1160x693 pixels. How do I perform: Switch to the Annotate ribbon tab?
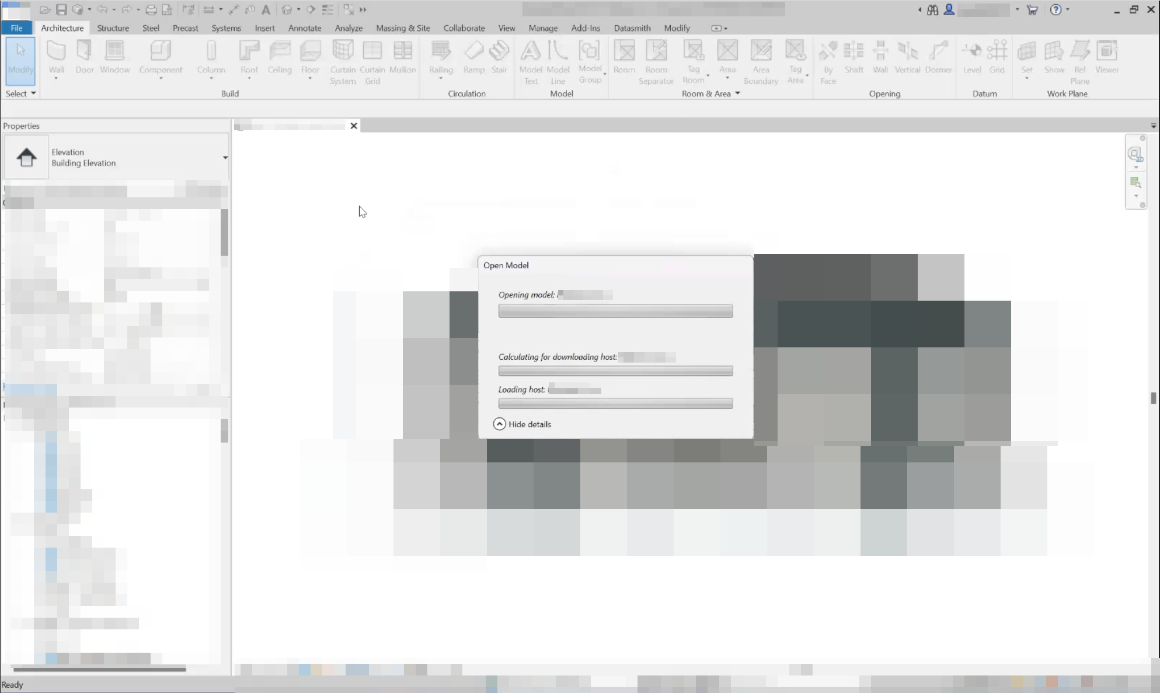point(304,28)
